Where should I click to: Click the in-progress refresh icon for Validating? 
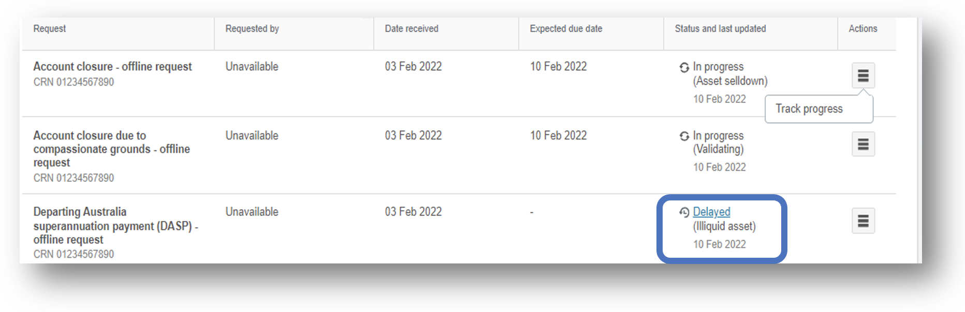(x=684, y=136)
